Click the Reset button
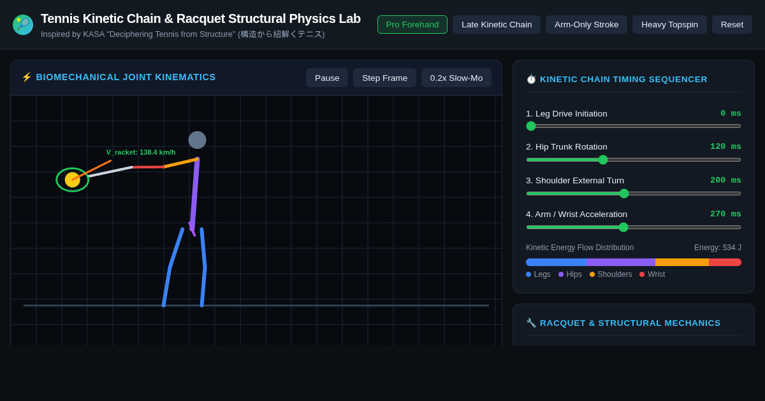The image size is (765, 401). point(732,25)
